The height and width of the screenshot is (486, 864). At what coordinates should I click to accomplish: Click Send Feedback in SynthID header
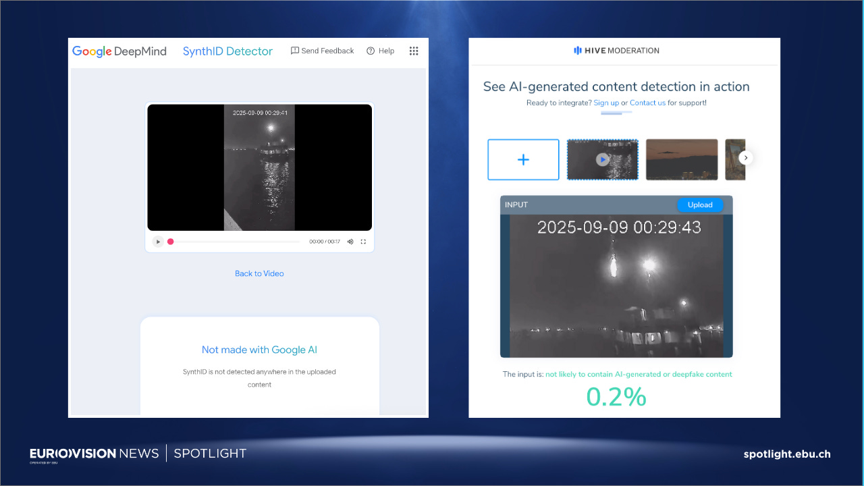(322, 51)
